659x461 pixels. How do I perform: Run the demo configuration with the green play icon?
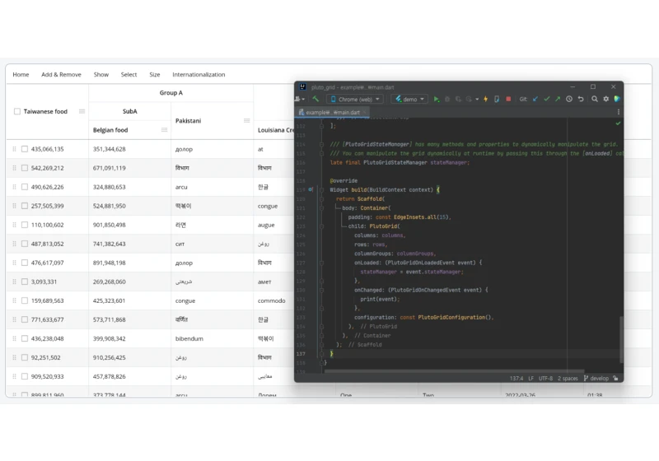[x=437, y=99]
